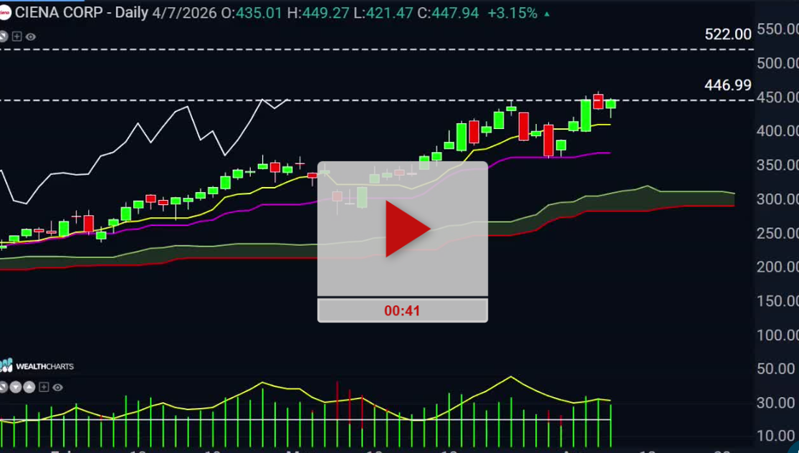799x453 pixels.
Task: Toggle indicator panel visibility eye icon
Action: (x=57, y=388)
